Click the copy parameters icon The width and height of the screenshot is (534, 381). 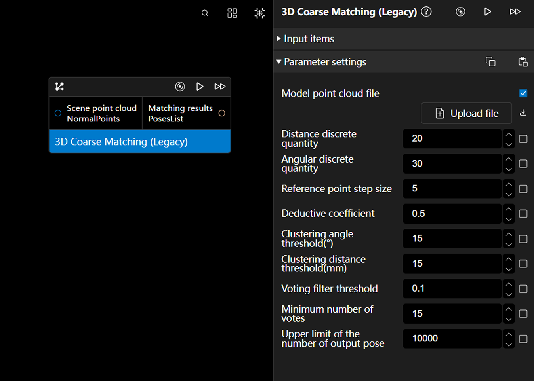point(490,62)
